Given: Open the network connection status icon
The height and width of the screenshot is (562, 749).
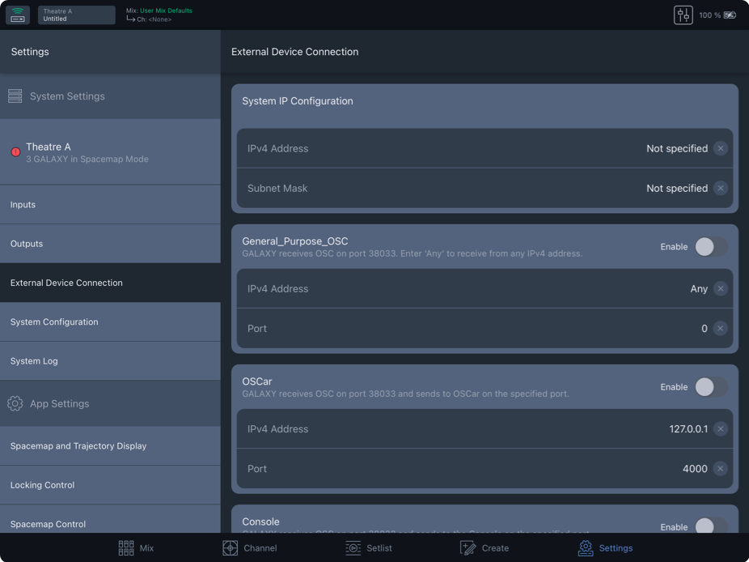Looking at the screenshot, I should pos(18,15).
